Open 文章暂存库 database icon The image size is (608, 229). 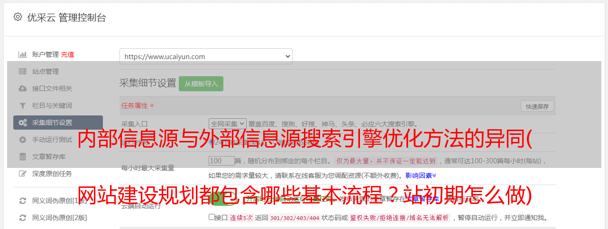tap(22, 157)
